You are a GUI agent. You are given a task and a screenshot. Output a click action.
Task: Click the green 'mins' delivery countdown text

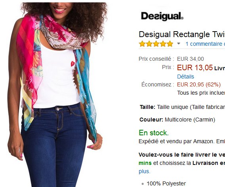point(145,163)
